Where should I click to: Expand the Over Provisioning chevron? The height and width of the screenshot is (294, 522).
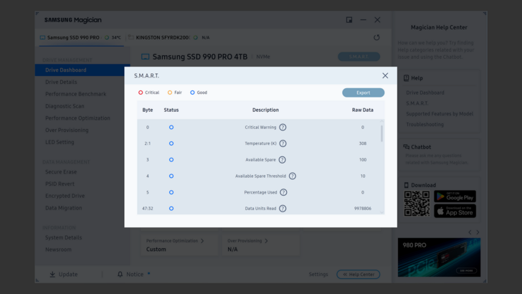[x=266, y=241]
